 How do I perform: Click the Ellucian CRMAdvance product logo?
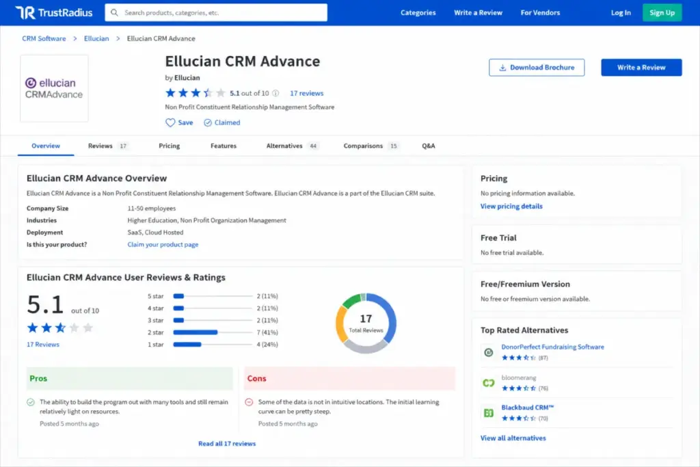click(54, 88)
